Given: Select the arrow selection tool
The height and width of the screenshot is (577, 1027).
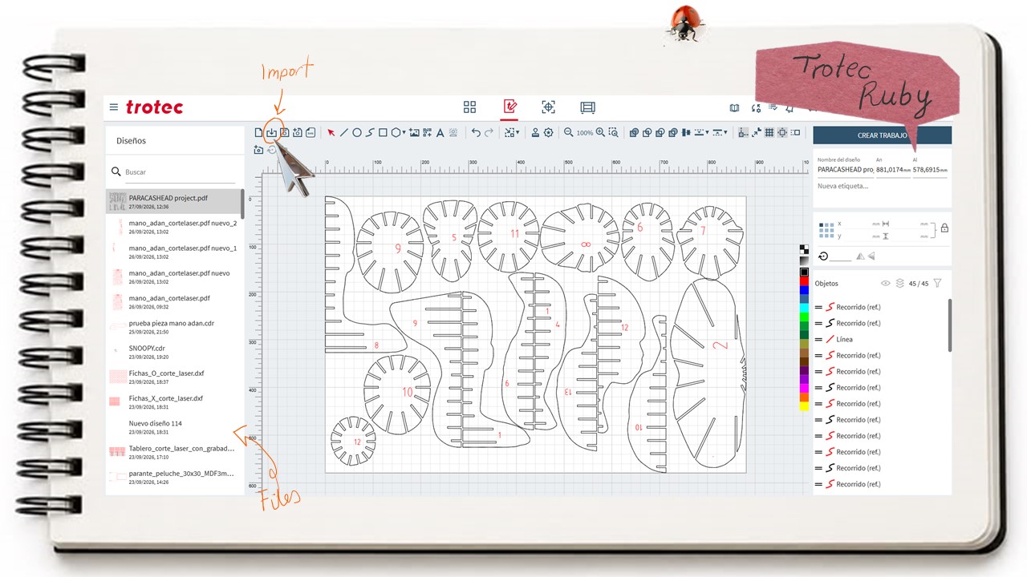Looking at the screenshot, I should (331, 132).
